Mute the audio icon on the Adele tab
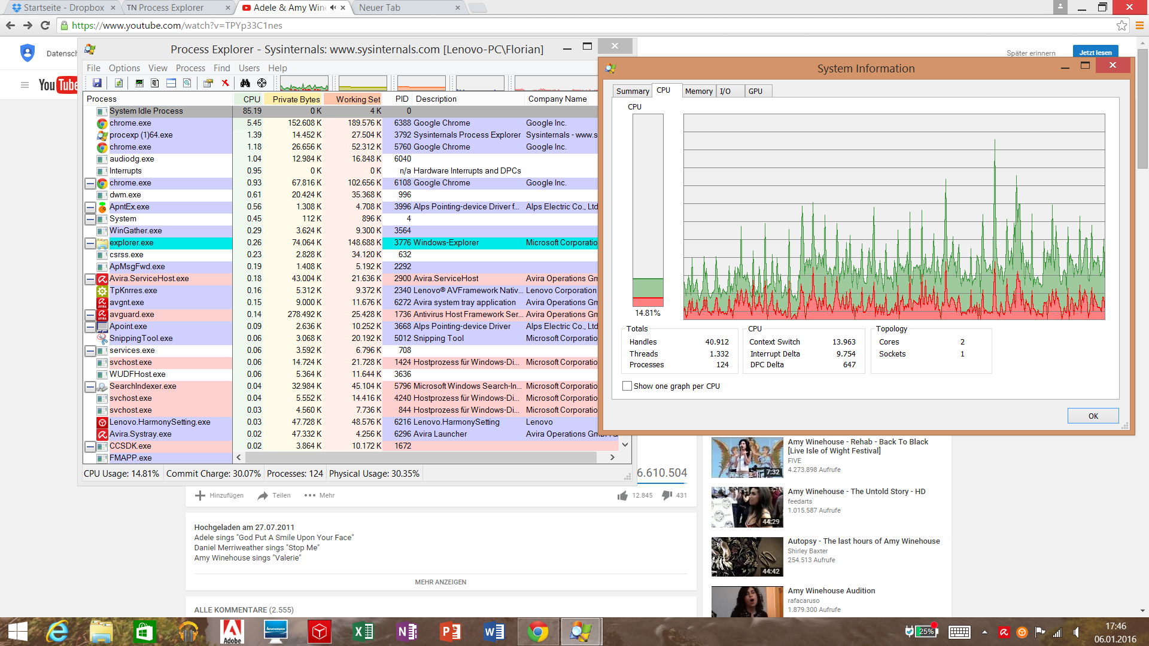Viewport: 1149px width, 646px height. point(333,8)
